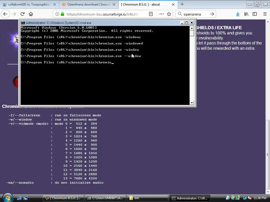Open a new browser tab

182,4
